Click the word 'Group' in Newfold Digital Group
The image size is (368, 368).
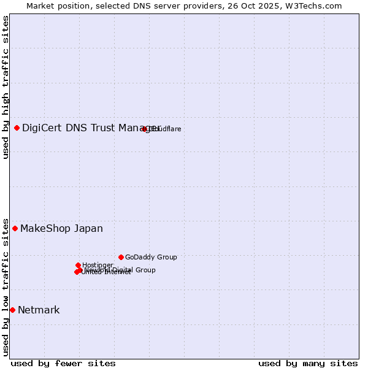coord(145,270)
